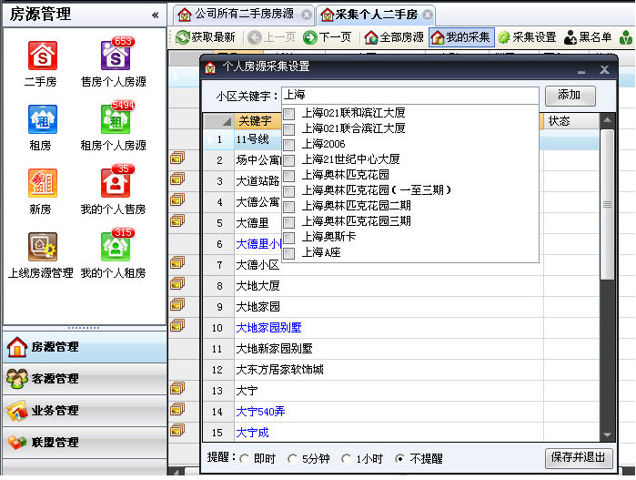Click the folder icon beside row 15 大宁成
Image resolution: width=636 pixels, height=480 pixels.
point(177,430)
